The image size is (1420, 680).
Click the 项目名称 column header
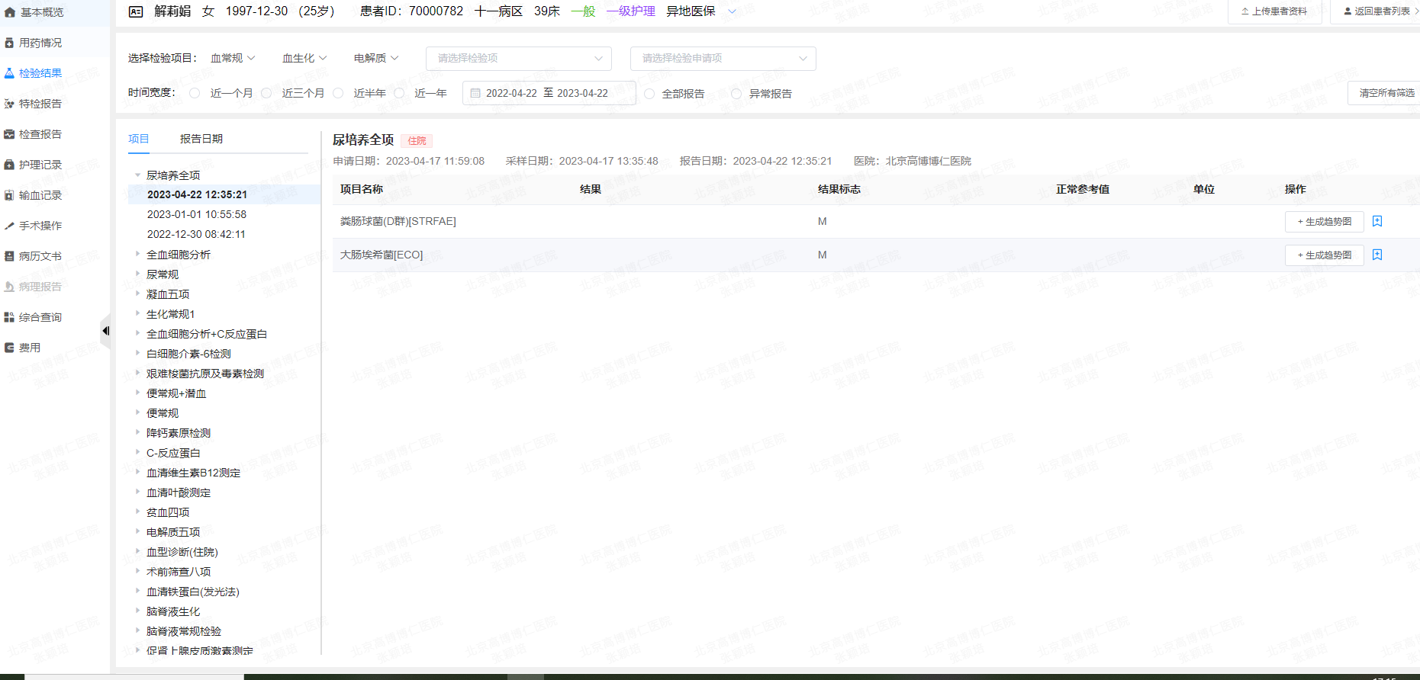[362, 189]
